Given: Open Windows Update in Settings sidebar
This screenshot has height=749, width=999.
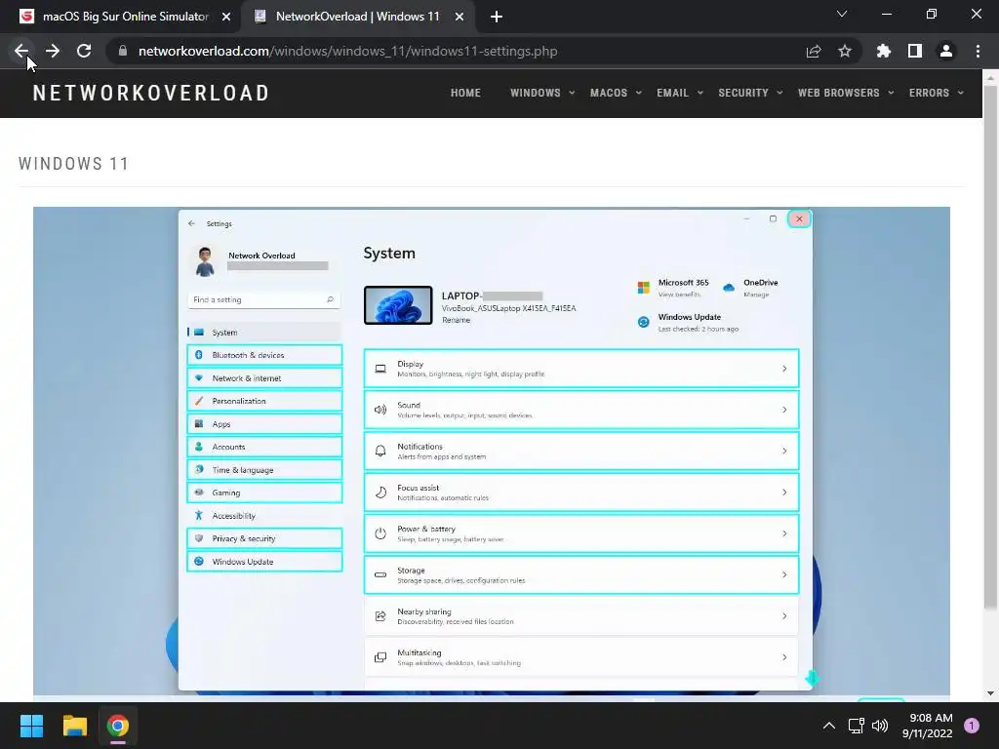Looking at the screenshot, I should point(264,561).
